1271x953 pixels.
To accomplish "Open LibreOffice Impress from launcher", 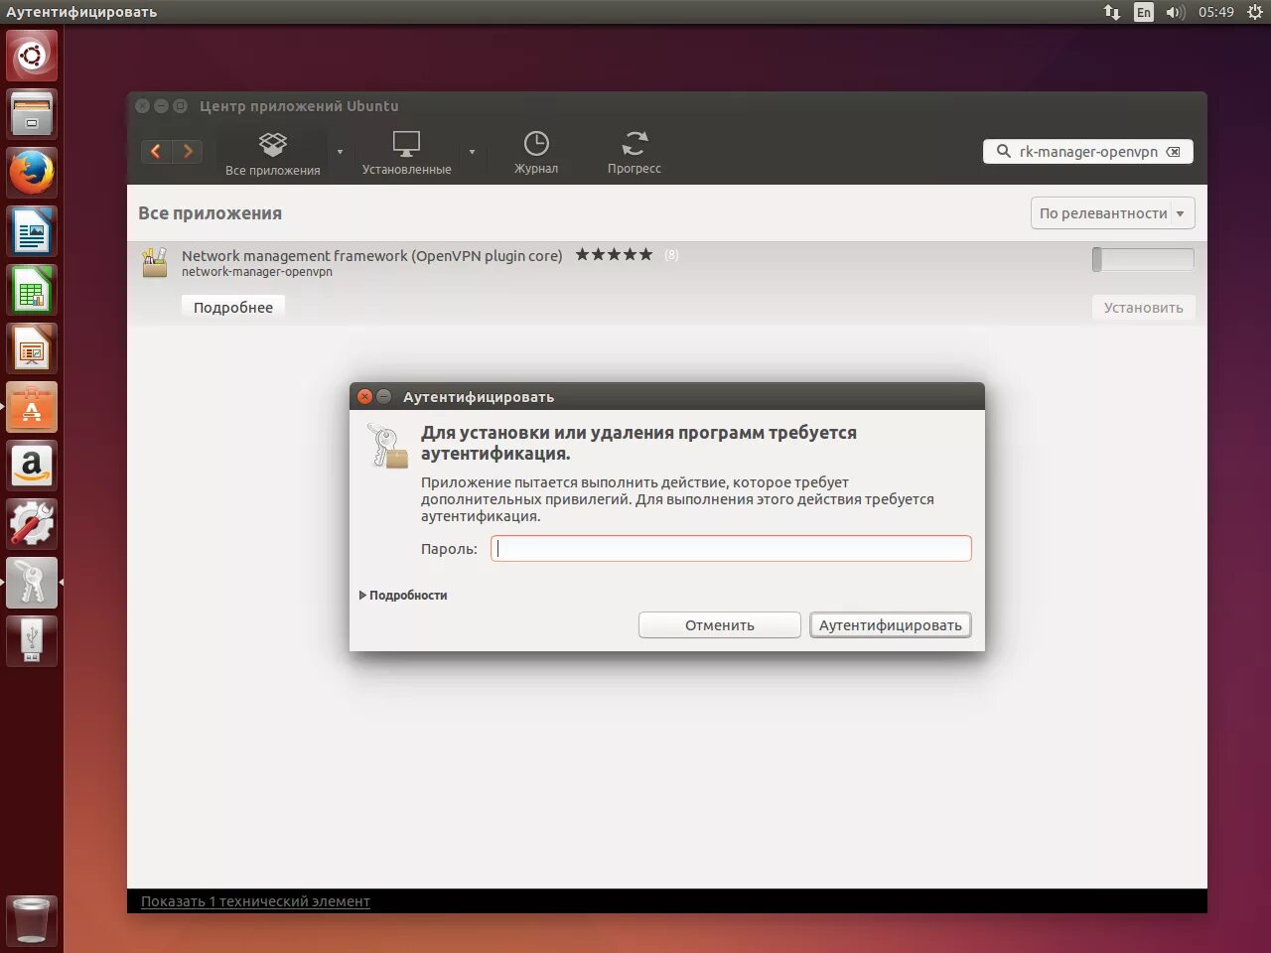I will 32,348.
